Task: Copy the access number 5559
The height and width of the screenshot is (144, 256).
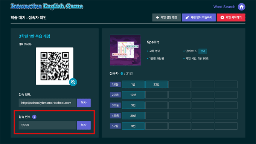Action: 84,125
